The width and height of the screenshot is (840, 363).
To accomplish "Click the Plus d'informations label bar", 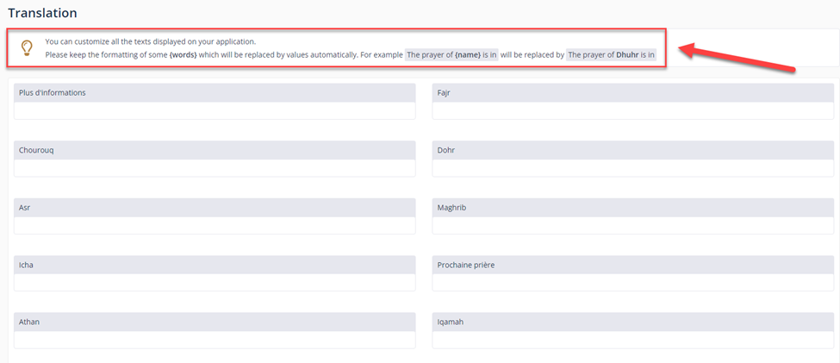I will point(215,92).
